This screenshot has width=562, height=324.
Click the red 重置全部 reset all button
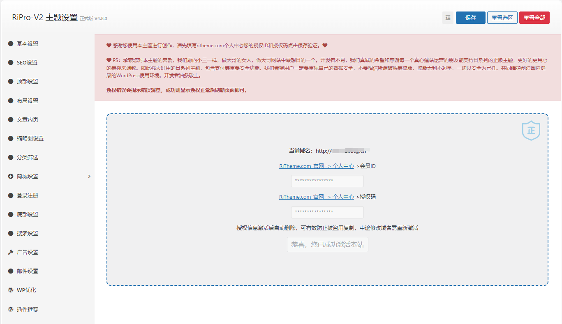tap(534, 18)
